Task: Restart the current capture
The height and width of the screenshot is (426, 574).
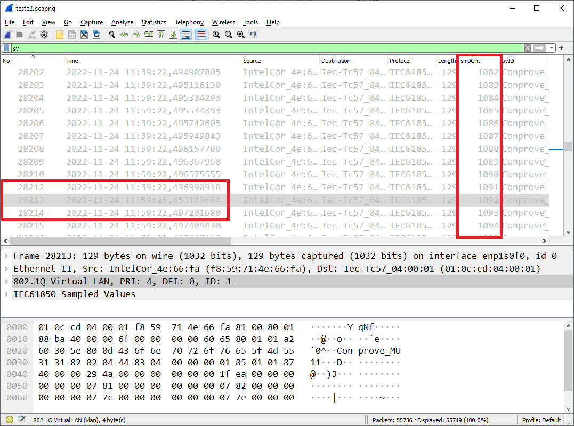Action: pos(32,35)
